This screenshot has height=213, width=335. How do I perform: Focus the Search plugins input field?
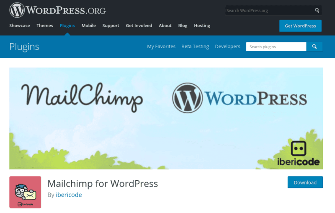(276, 47)
